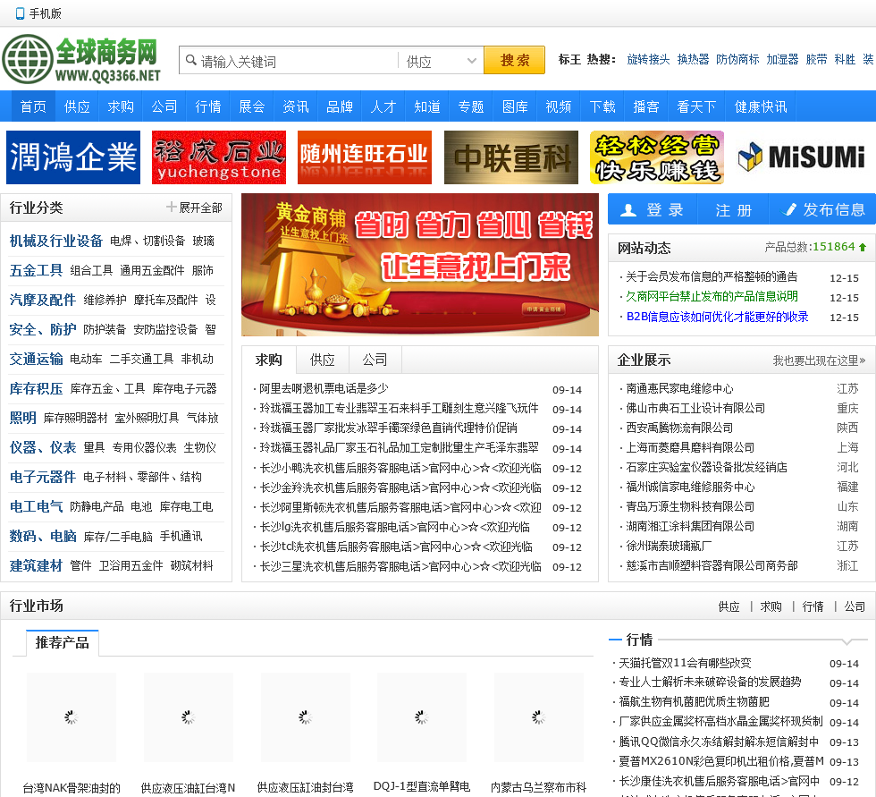Click the 注册 button
This screenshot has width=876, height=797.
(734, 209)
